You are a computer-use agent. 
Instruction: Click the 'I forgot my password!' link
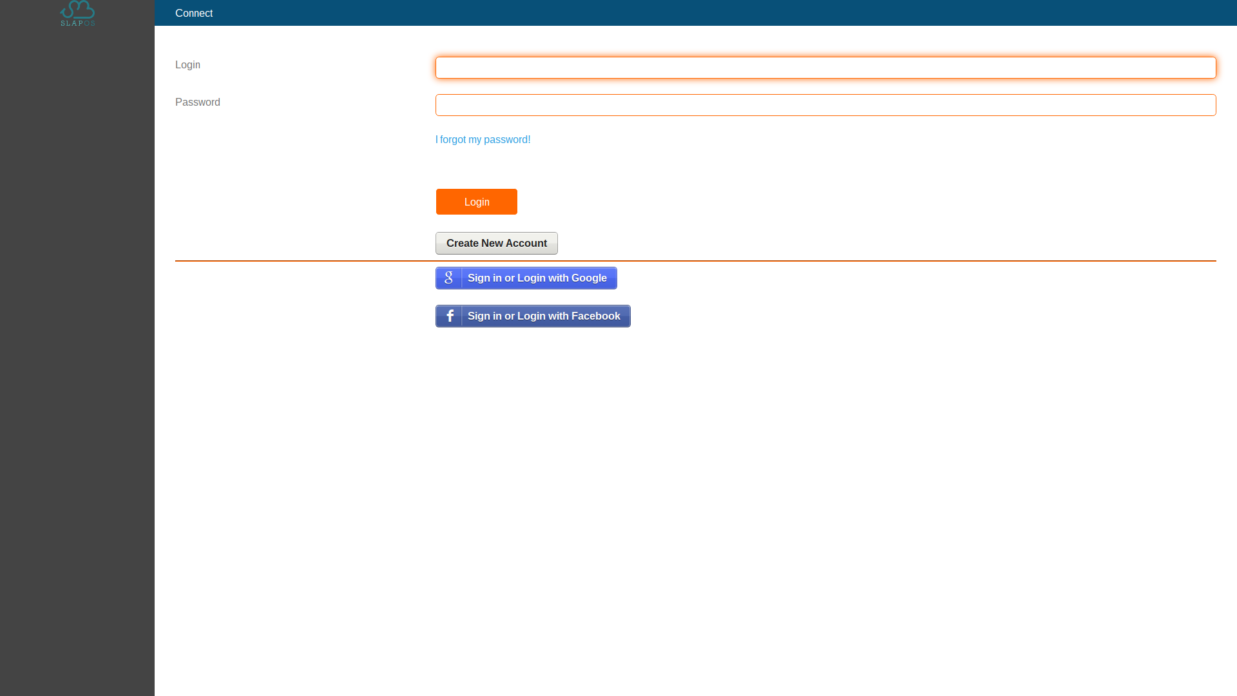tap(483, 139)
